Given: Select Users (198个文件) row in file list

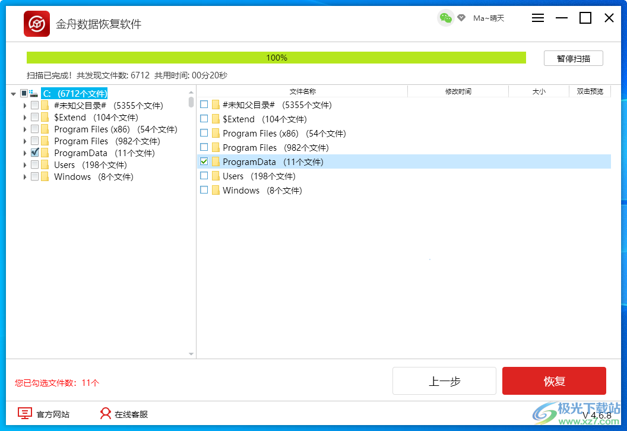Looking at the screenshot, I should [x=404, y=176].
